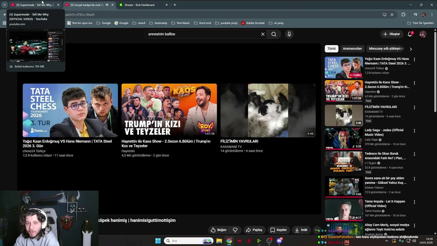The image size is (437, 246).
Task: Open the tab search dropdown arrow
Action: (4, 5)
